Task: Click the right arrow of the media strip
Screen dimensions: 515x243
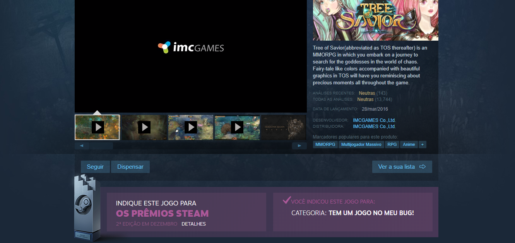Action: point(299,146)
